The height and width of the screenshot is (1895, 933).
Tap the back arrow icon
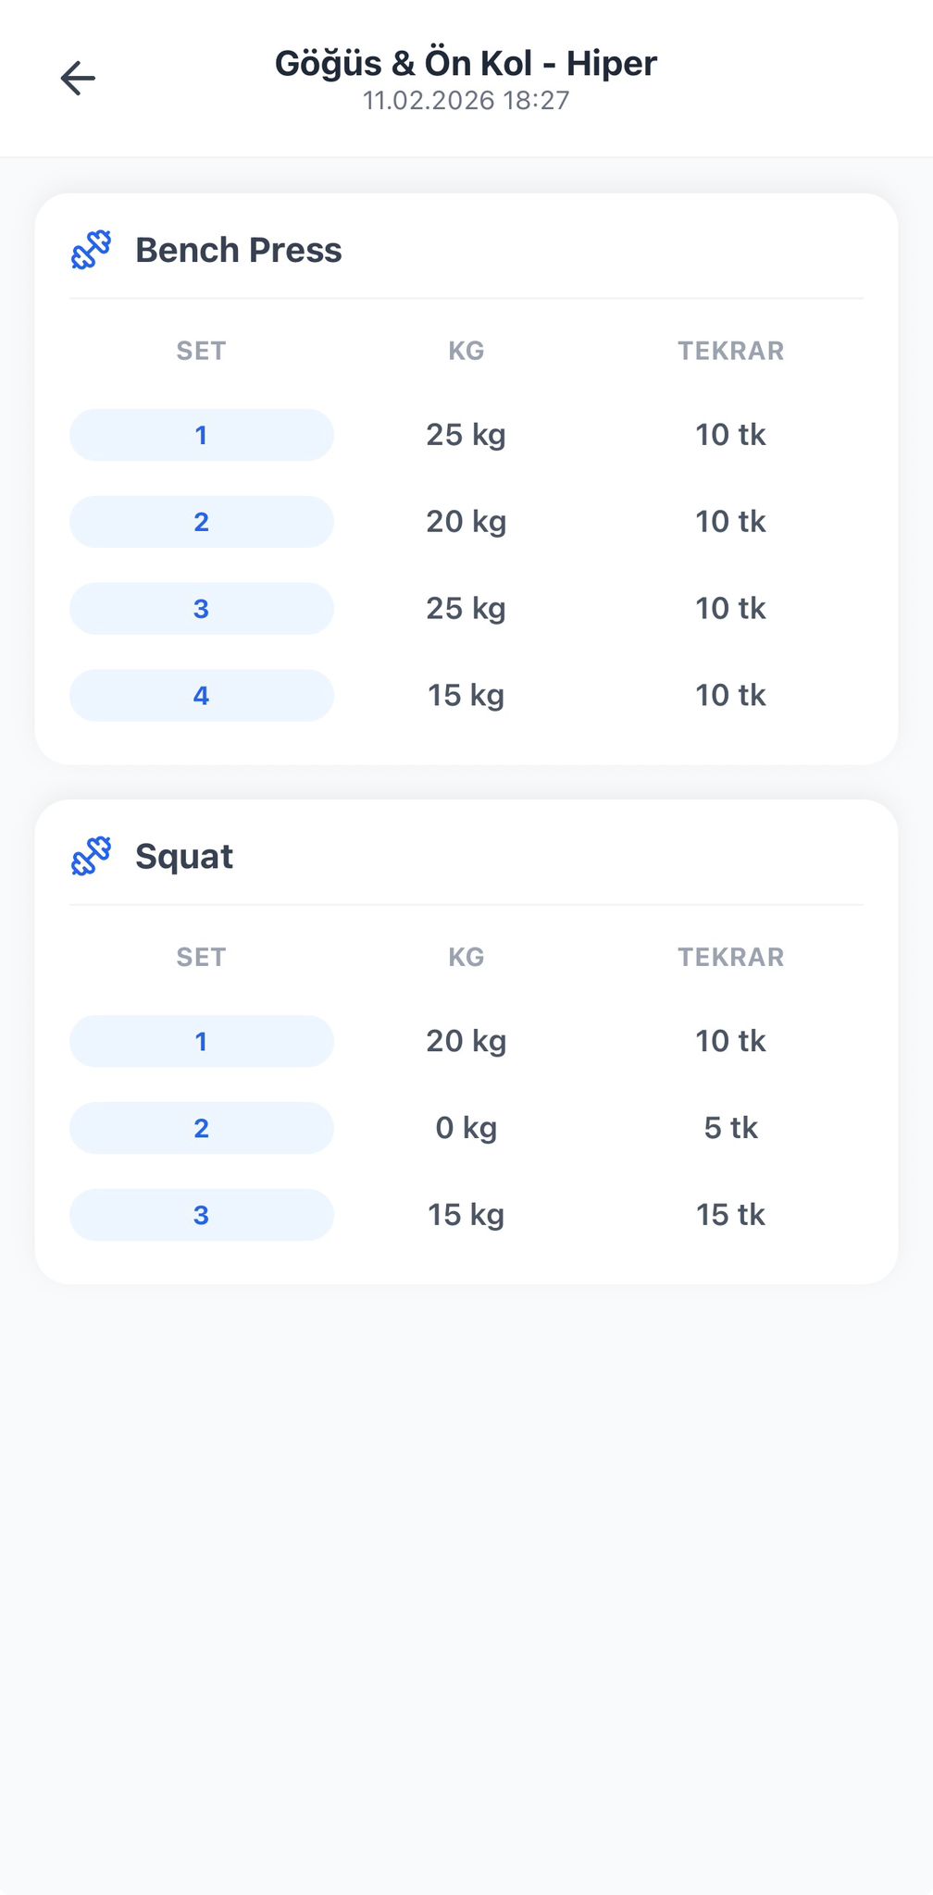click(78, 79)
